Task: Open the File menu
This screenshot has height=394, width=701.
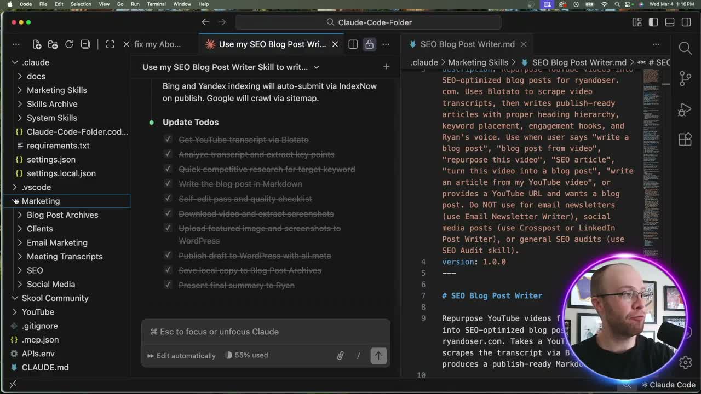Action: (43, 4)
